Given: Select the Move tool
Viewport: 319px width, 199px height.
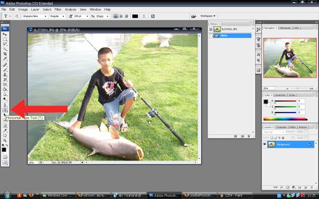Looking at the screenshot, I should pyautogui.click(x=5, y=34).
